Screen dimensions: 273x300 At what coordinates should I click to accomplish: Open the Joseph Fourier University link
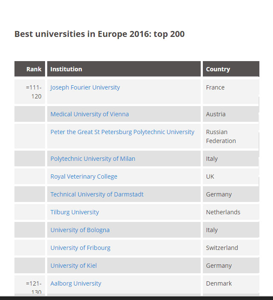click(85, 87)
